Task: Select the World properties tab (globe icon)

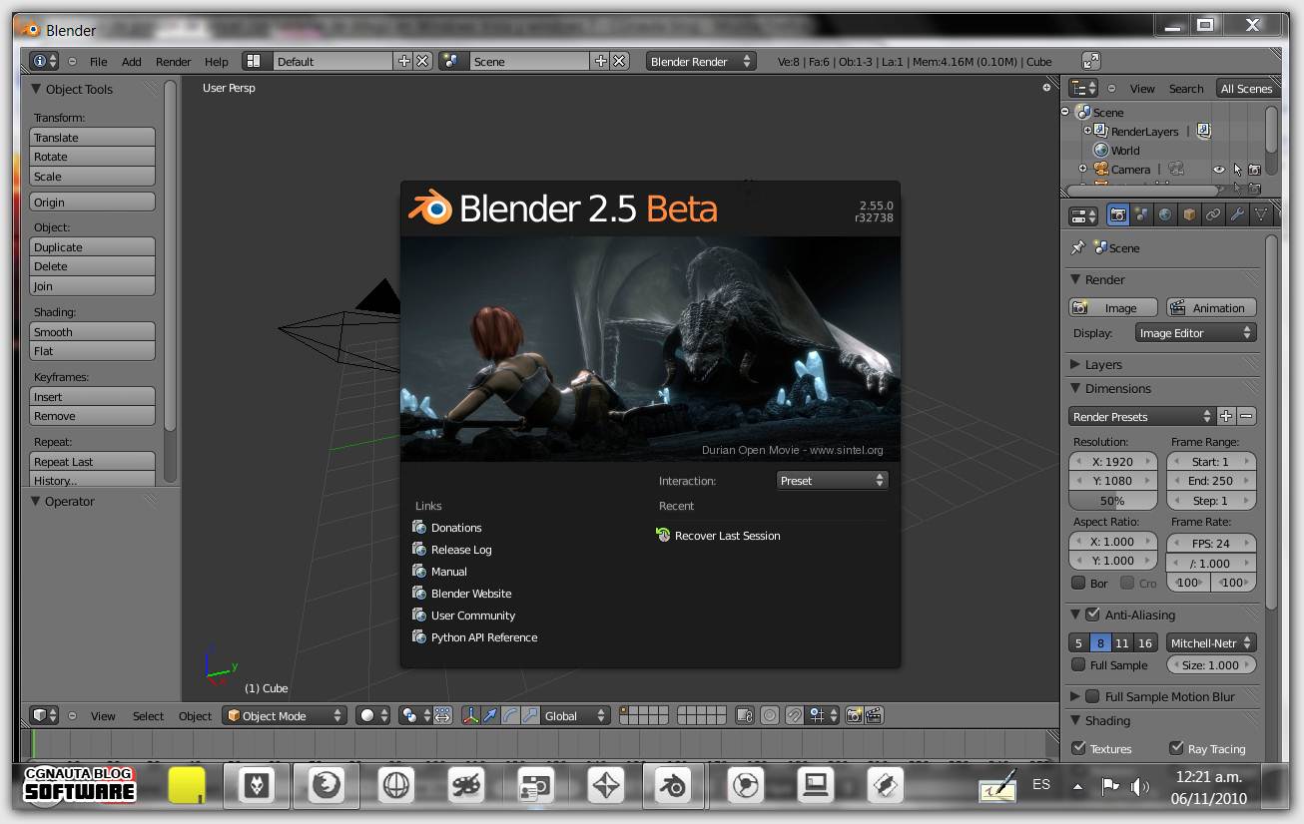Action: [x=1164, y=214]
